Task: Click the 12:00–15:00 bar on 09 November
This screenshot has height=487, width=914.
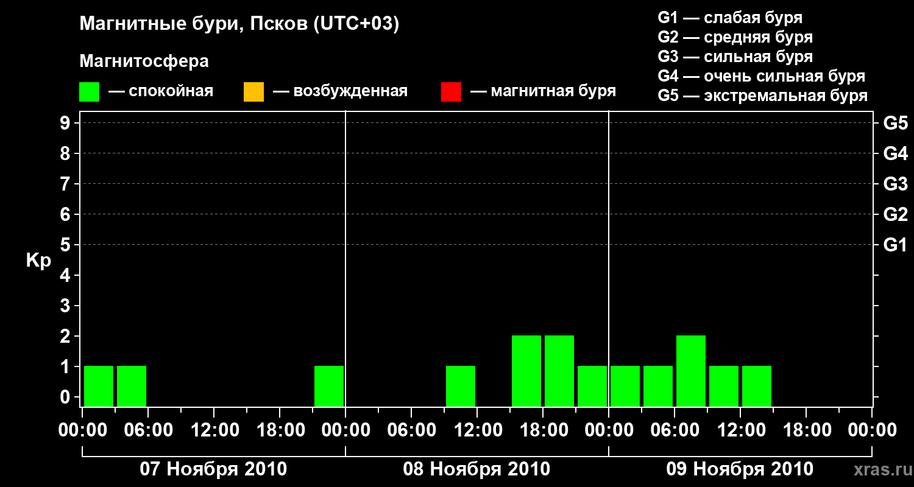Action: pyautogui.click(x=757, y=386)
